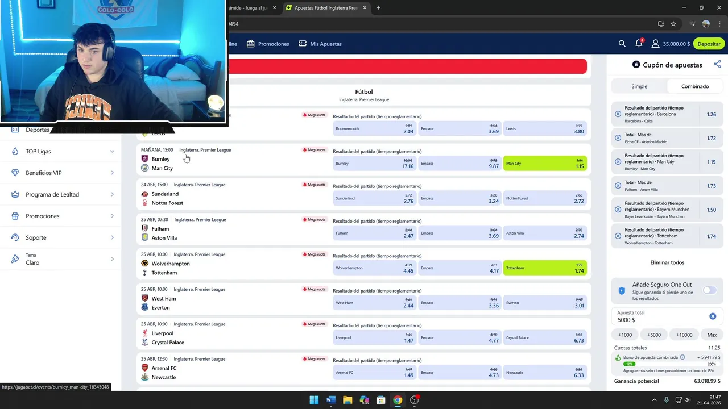Click the install app icon in address bar
728x409 pixels.
661,24
